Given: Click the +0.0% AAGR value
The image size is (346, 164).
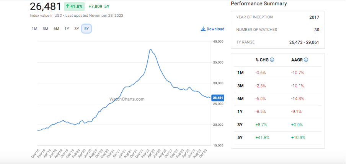Looking at the screenshot, I should [x=297, y=125].
